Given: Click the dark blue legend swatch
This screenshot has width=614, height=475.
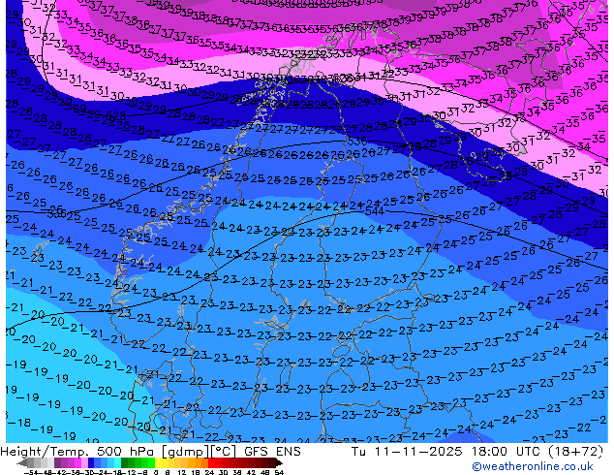Looking at the screenshot, I should [91, 462].
